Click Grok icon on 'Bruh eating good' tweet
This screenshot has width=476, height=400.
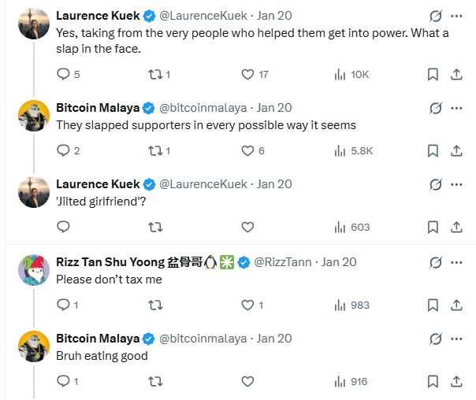click(x=434, y=339)
